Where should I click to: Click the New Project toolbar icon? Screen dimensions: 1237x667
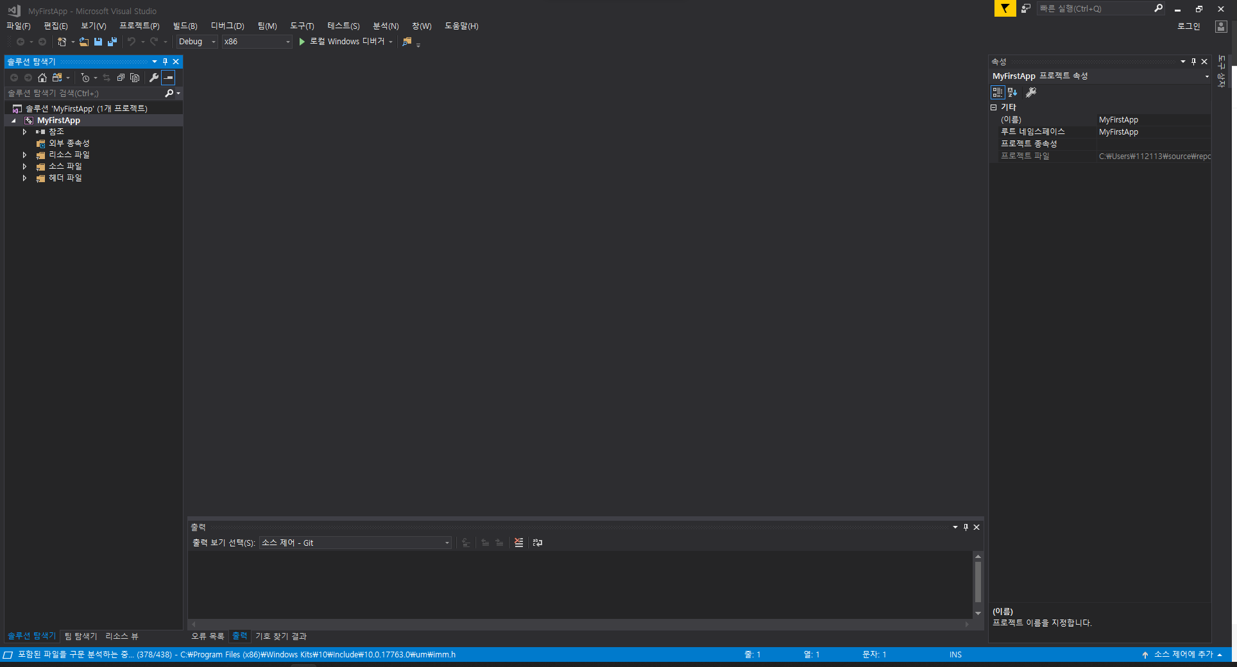click(62, 42)
